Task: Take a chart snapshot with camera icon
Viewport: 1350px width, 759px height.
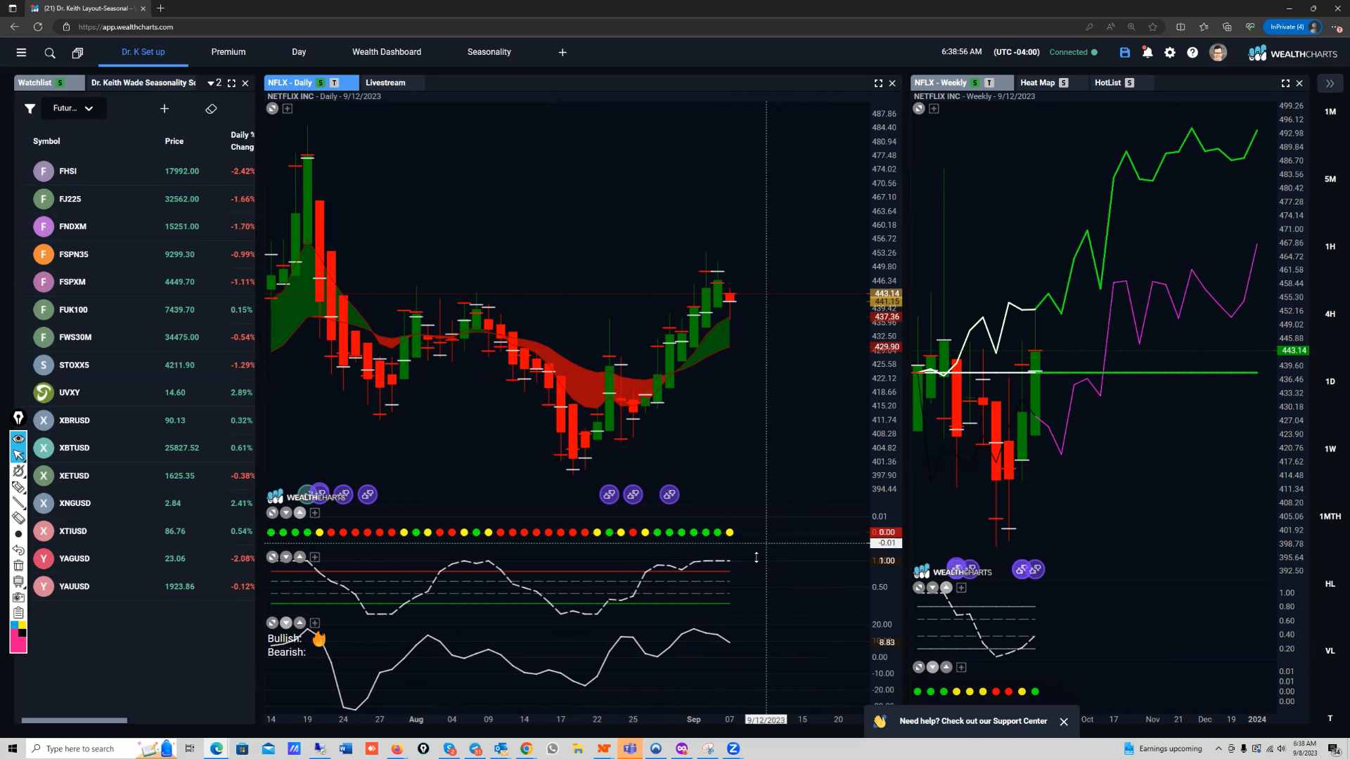Action: point(18,597)
